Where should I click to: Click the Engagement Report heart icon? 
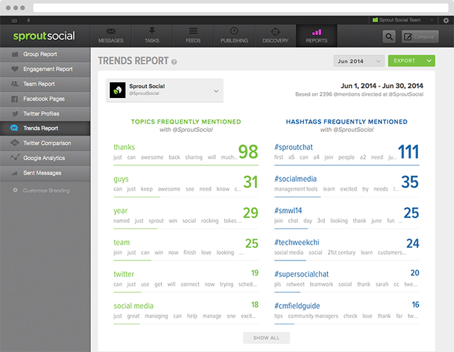(x=15, y=69)
